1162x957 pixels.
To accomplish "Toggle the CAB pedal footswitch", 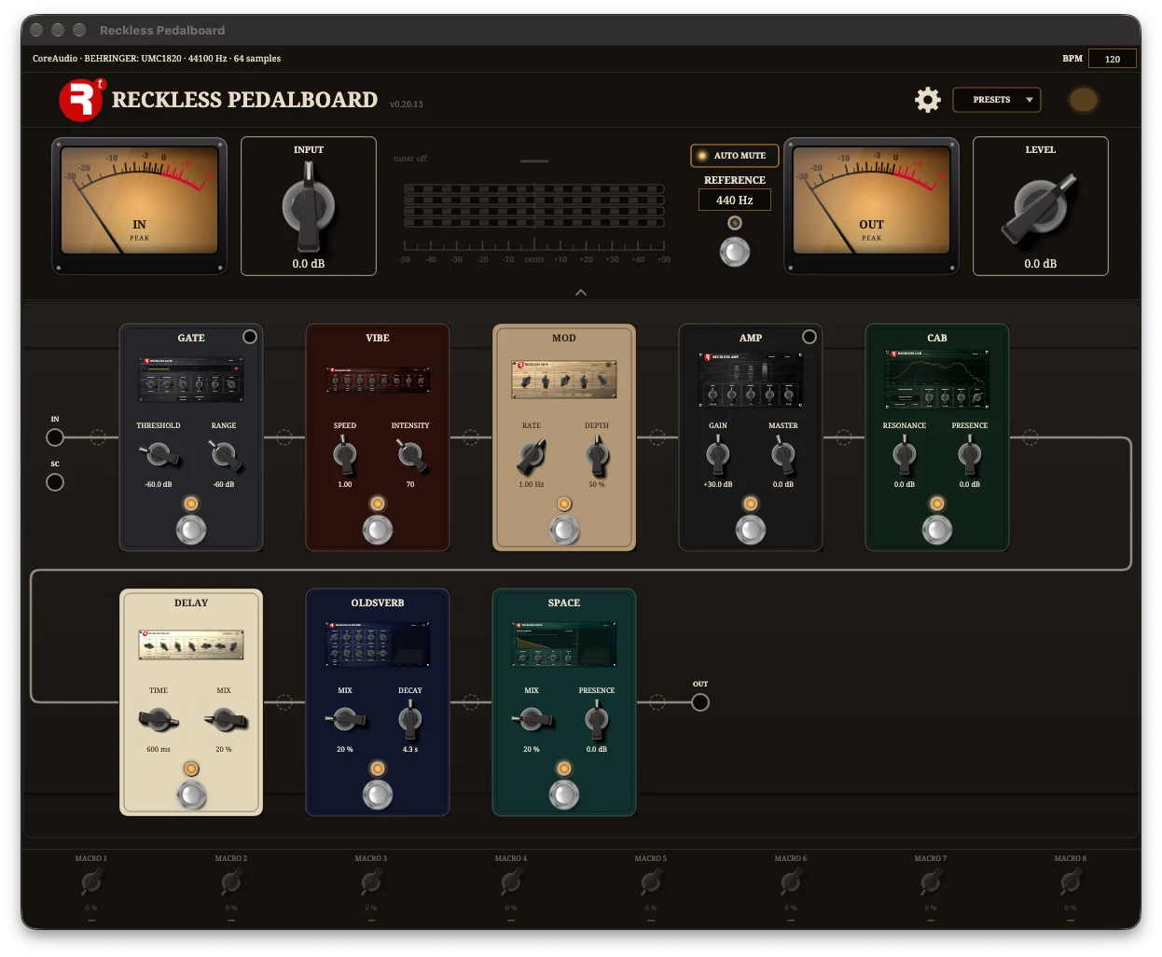I will click(937, 530).
